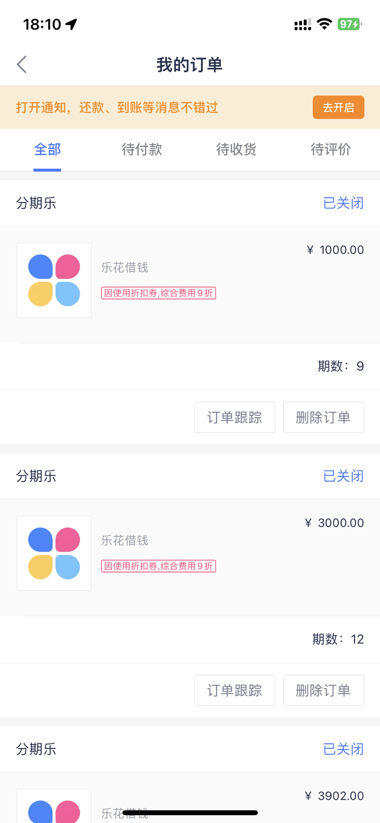Tap the partial 乐花借钱 icon of the ¥3902.00 order

click(x=54, y=806)
